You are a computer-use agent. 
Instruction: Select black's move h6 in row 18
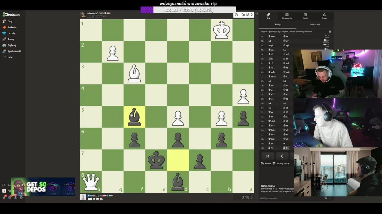tap(284, 50)
